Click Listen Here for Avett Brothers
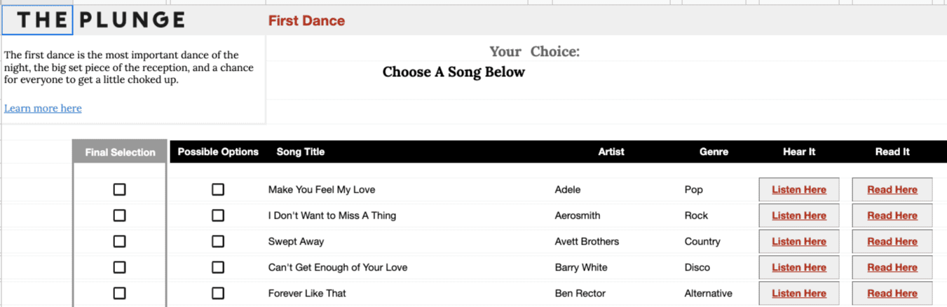 point(799,241)
